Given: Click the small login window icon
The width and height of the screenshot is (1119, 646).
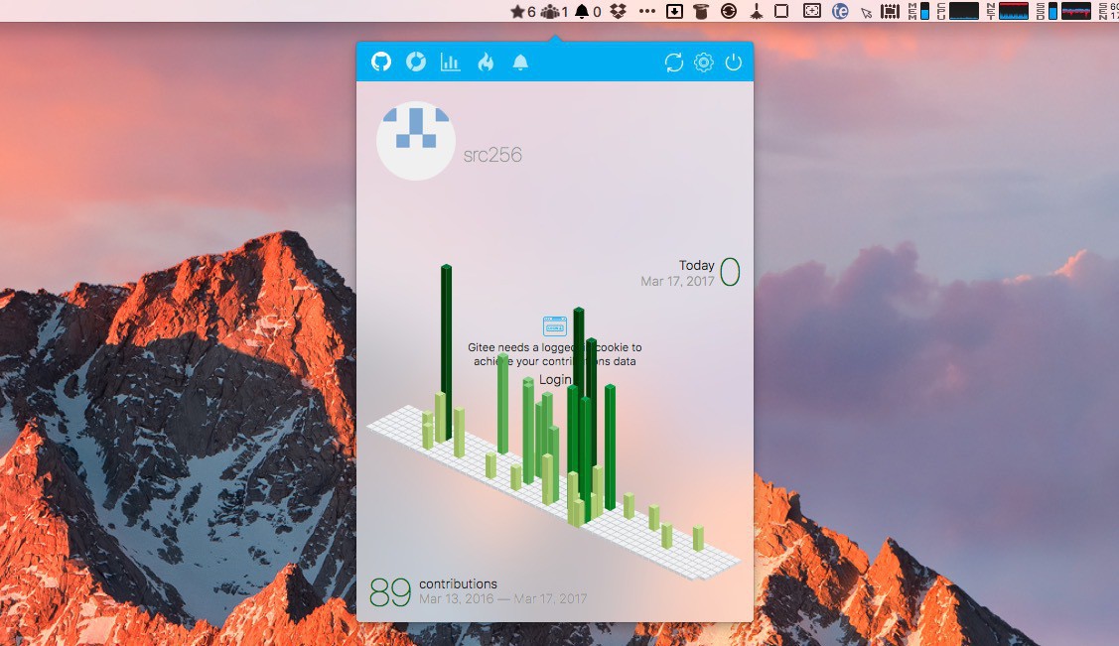Looking at the screenshot, I should pos(554,325).
